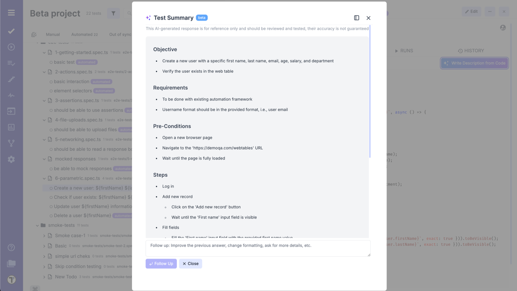The height and width of the screenshot is (291, 517).
Task: Select the 'Delete a user' test circle
Action: pos(51,216)
